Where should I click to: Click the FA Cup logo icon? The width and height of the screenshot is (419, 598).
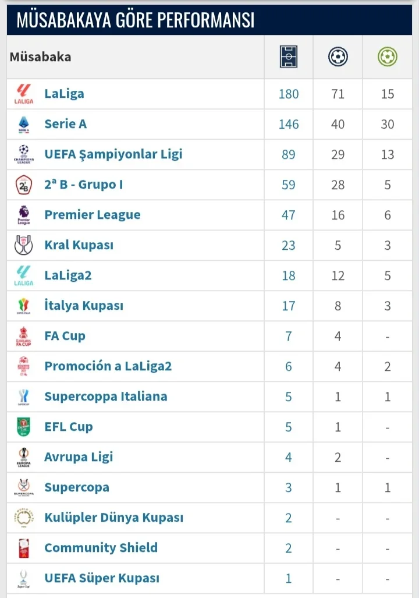(24, 336)
